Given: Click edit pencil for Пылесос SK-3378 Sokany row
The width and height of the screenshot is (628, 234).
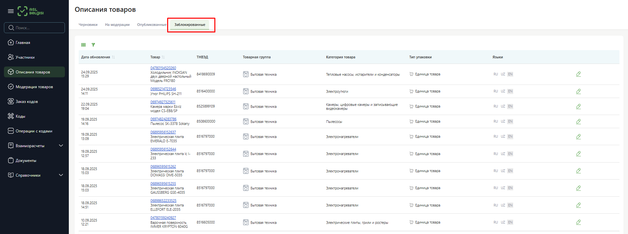Looking at the screenshot, I should (x=578, y=122).
